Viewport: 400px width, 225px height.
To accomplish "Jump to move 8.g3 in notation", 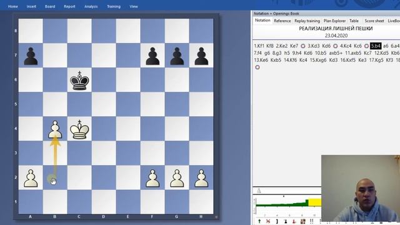I will [x=276, y=53].
